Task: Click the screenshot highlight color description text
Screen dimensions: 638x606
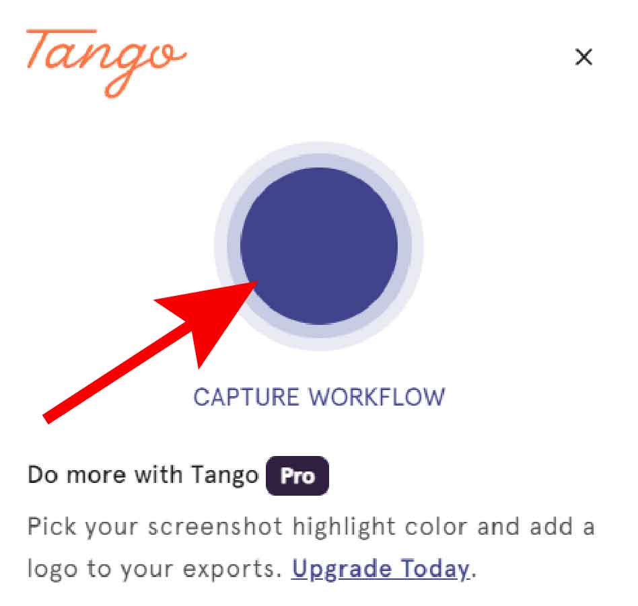Action: point(311,526)
